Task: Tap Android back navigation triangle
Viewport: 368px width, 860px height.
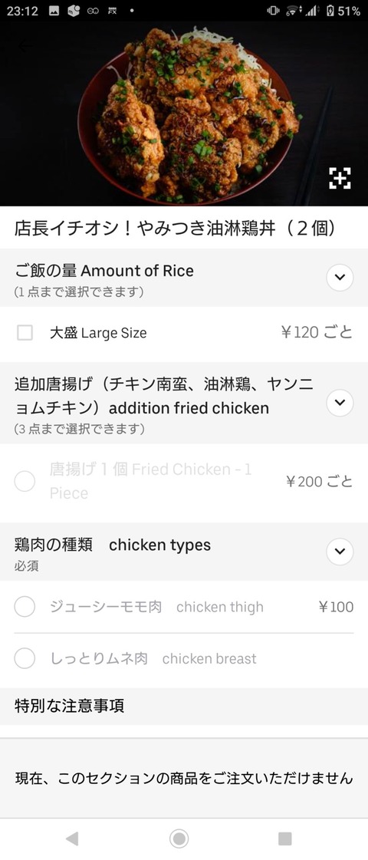Action: coord(71,839)
